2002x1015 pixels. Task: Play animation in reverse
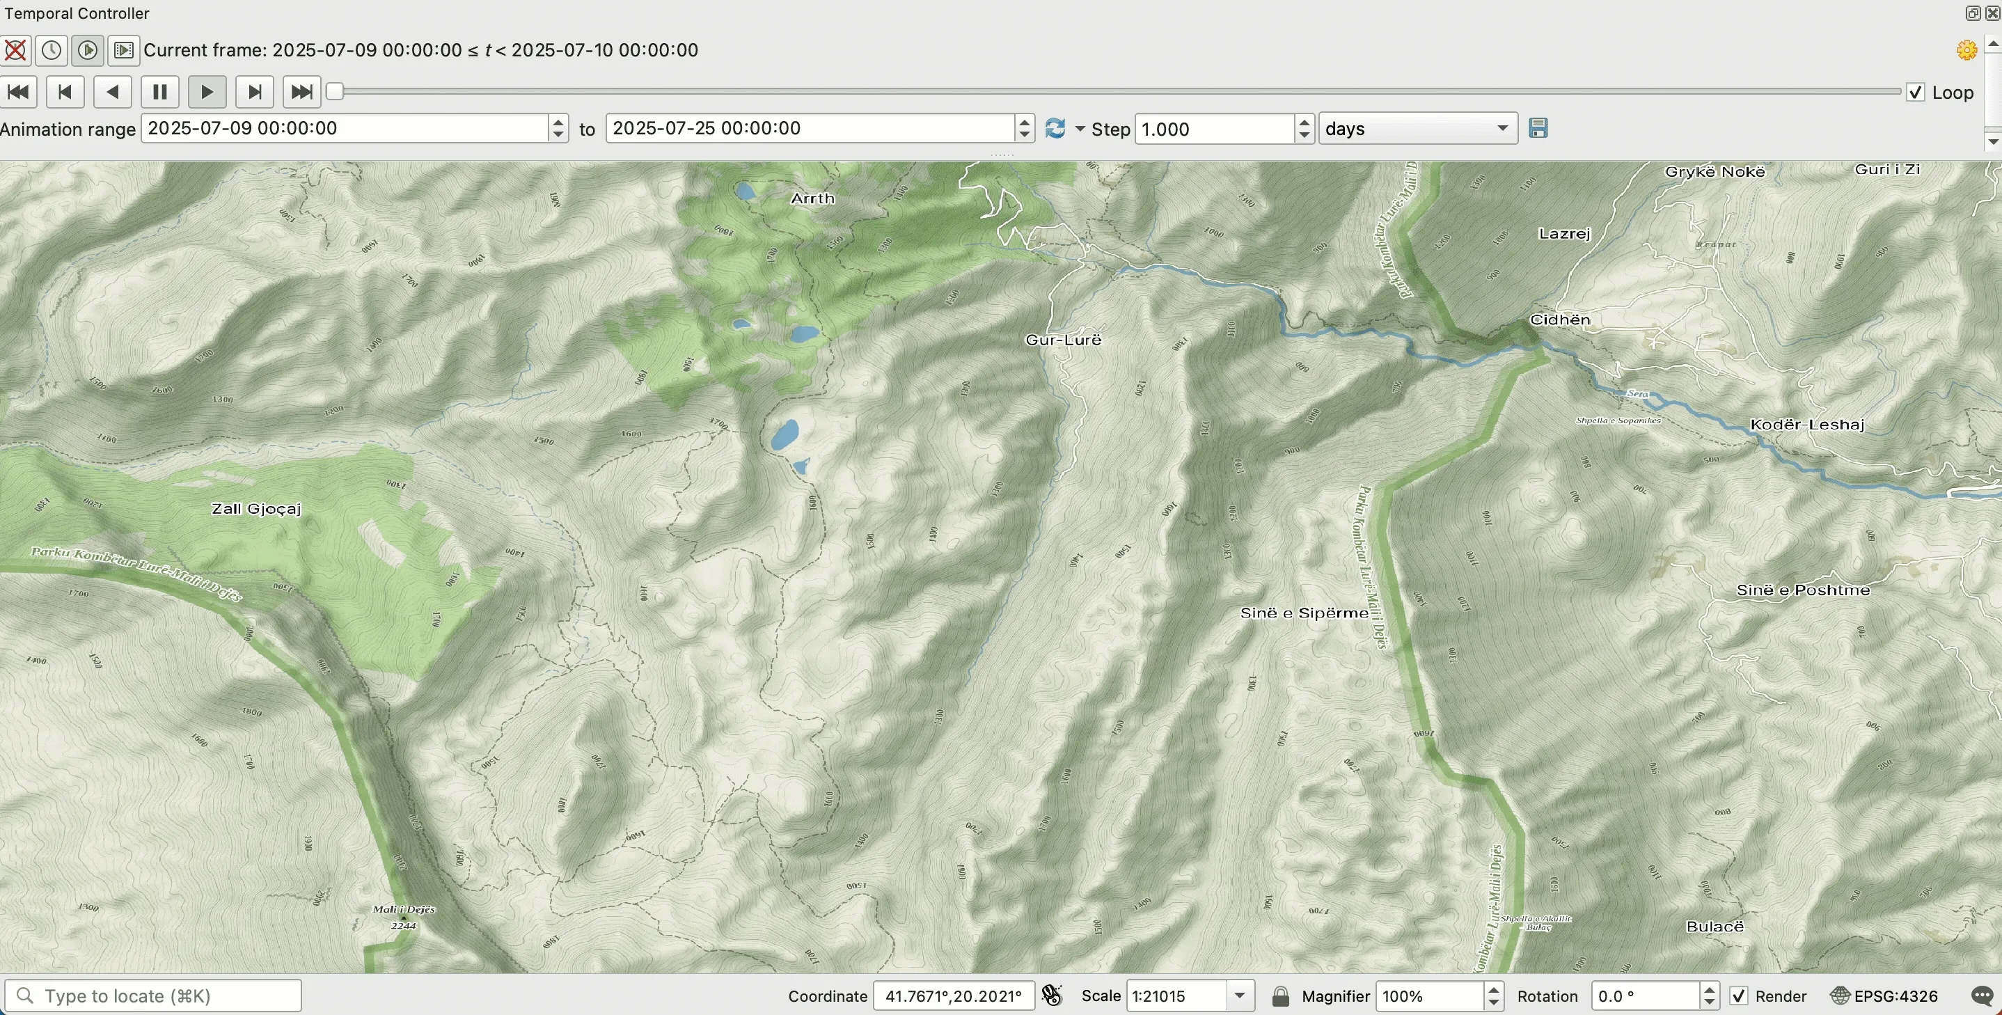point(113,92)
